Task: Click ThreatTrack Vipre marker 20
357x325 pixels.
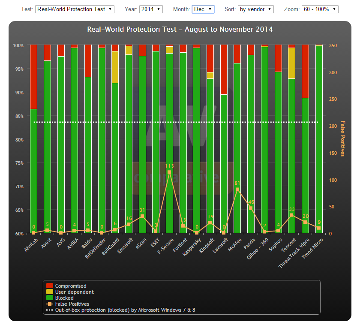Action: coord(305,222)
